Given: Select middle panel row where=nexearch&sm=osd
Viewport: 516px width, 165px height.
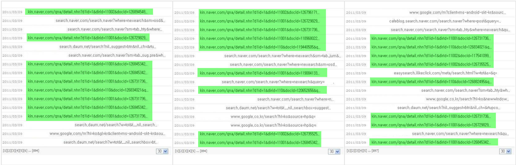Looking at the screenshot, I should [x=283, y=65].
